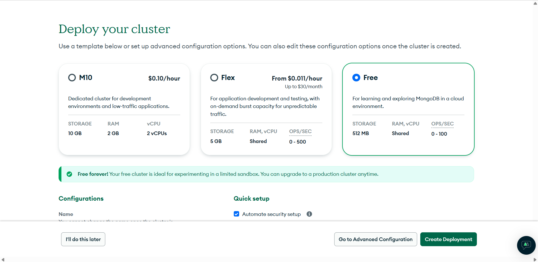The height and width of the screenshot is (262, 538).
Task: Select the Free cluster radio button
Action: [356, 78]
